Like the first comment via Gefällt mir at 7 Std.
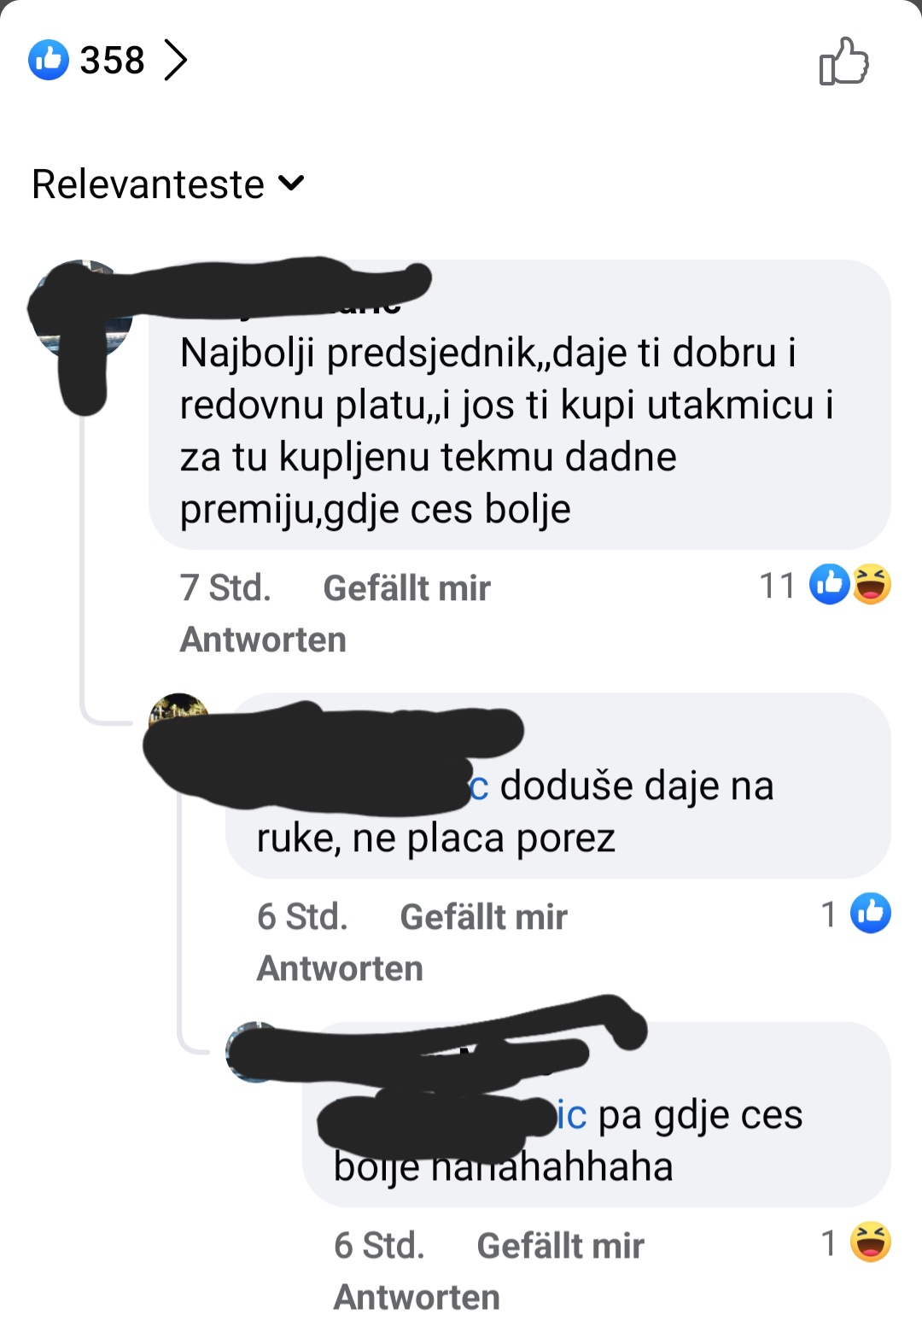Screen dimensions: 922x1338 [x=406, y=588]
